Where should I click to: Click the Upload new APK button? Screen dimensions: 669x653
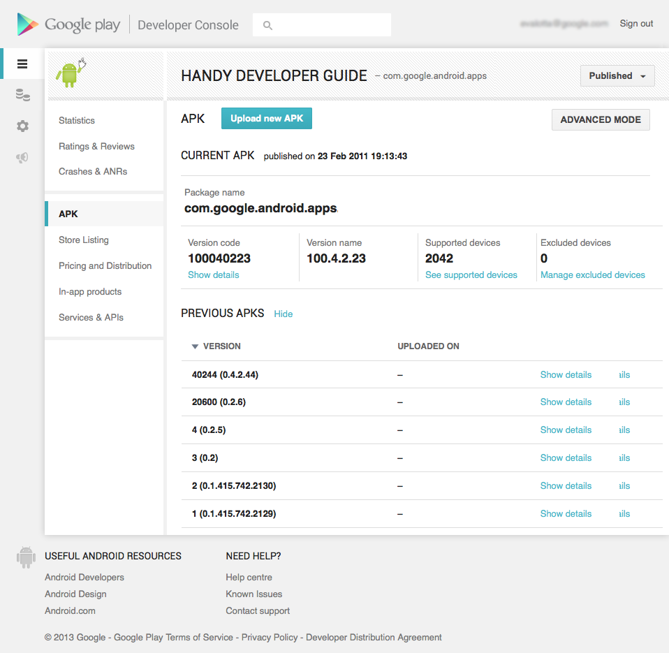point(267,118)
